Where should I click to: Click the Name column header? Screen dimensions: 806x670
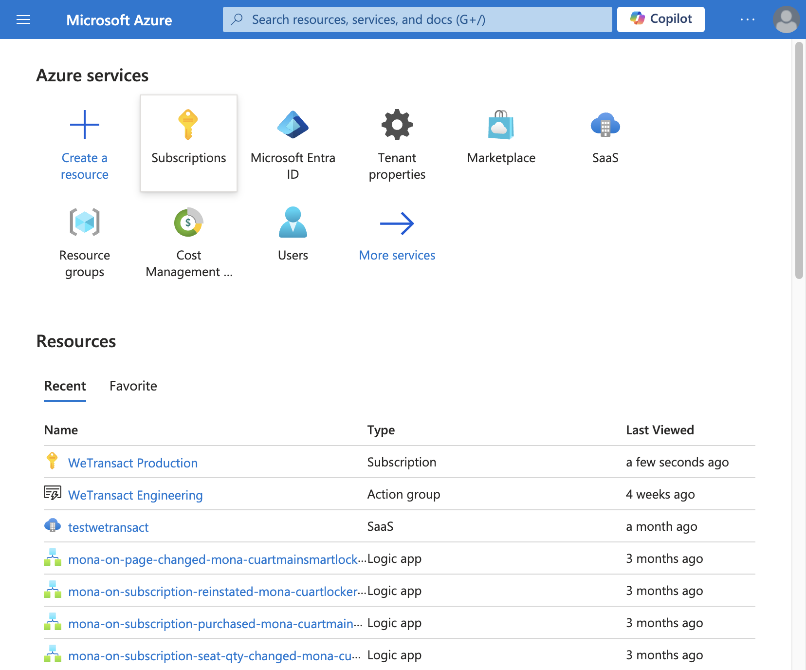tap(61, 430)
